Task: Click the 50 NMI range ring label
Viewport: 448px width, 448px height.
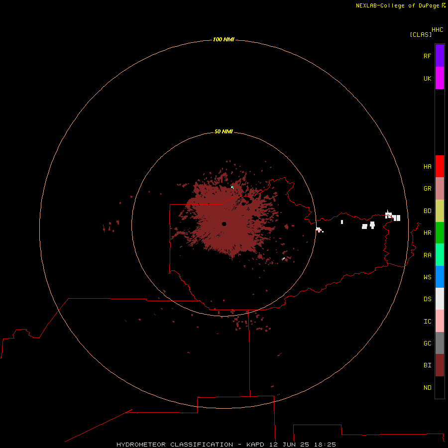Action: tap(224, 131)
